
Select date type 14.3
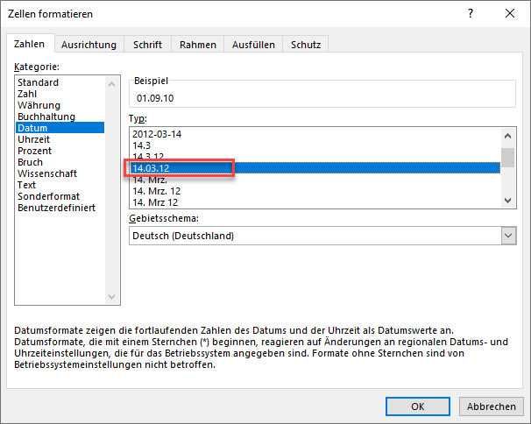pyautogui.click(x=315, y=145)
